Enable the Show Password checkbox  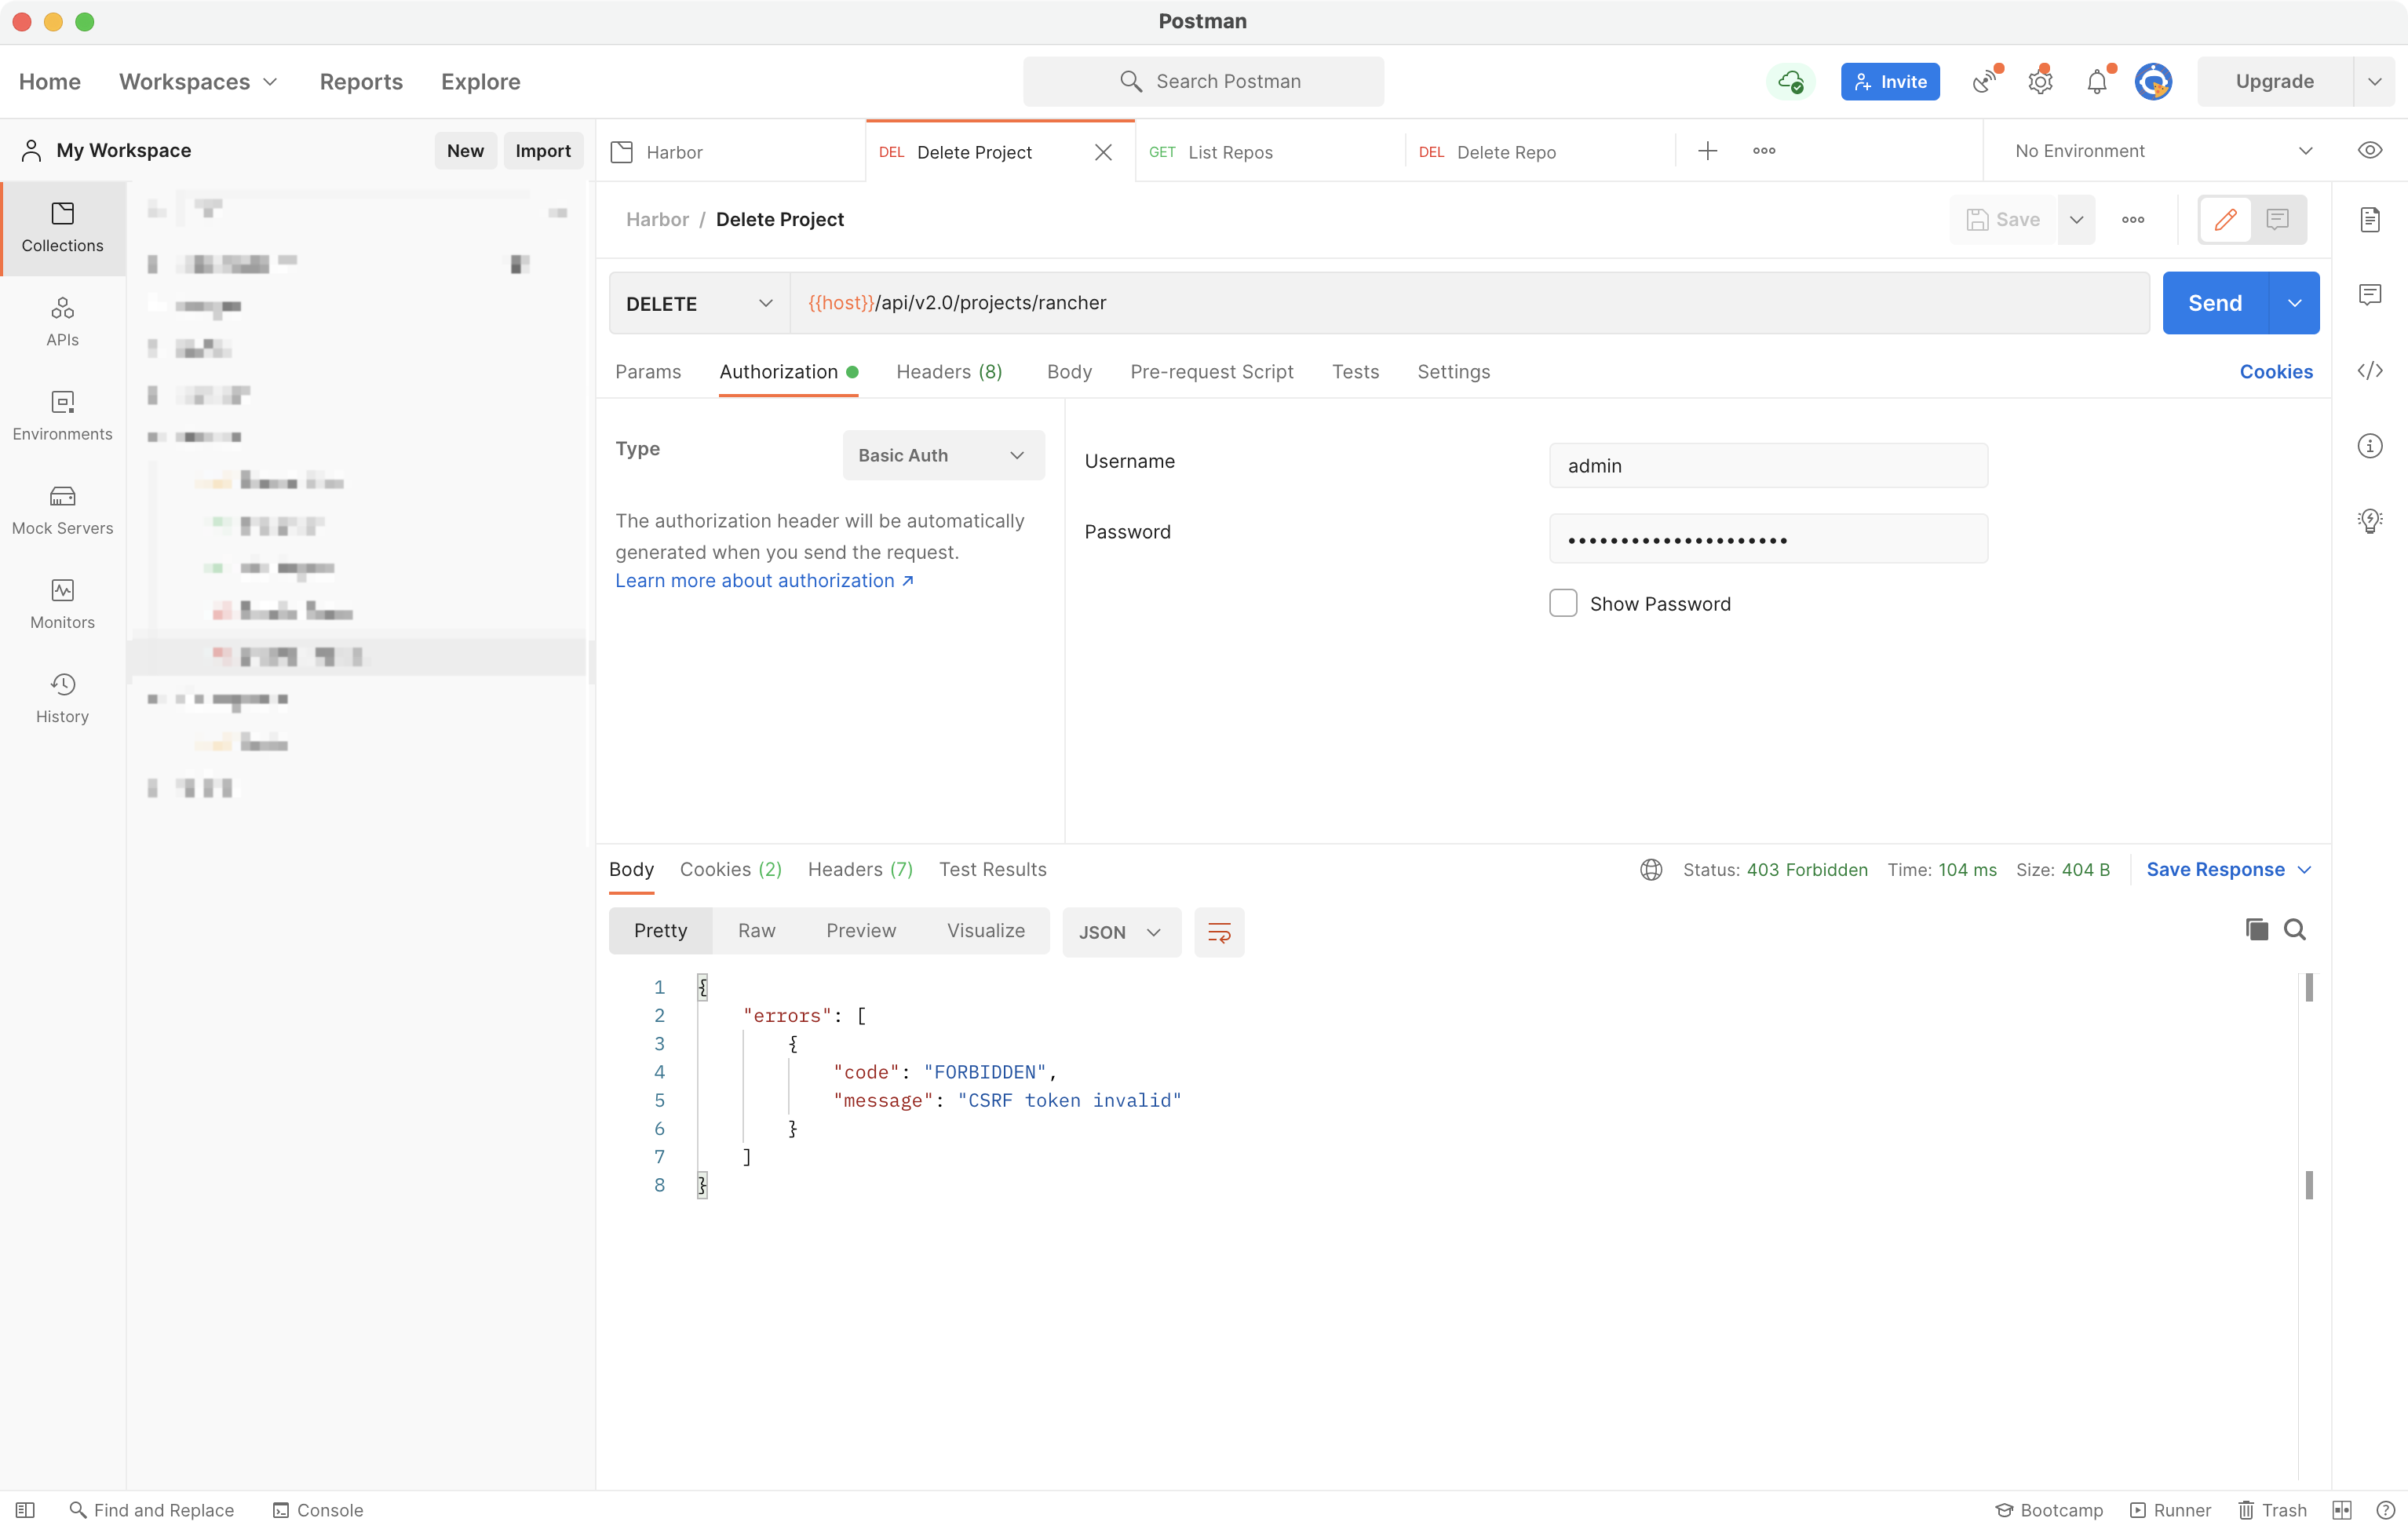[1563, 603]
